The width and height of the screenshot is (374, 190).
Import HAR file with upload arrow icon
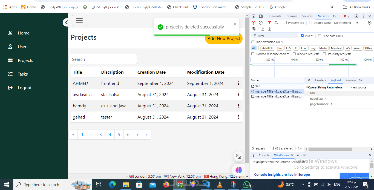(263, 29)
